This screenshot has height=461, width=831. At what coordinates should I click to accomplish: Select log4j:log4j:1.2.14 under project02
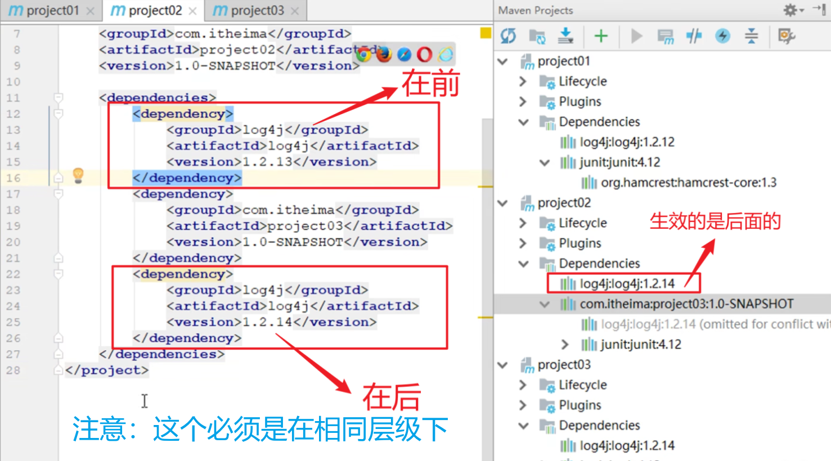[627, 284]
